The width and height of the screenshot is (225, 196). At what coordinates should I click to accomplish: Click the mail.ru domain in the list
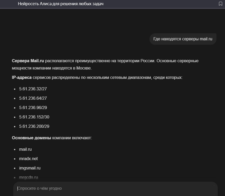(x=25, y=149)
